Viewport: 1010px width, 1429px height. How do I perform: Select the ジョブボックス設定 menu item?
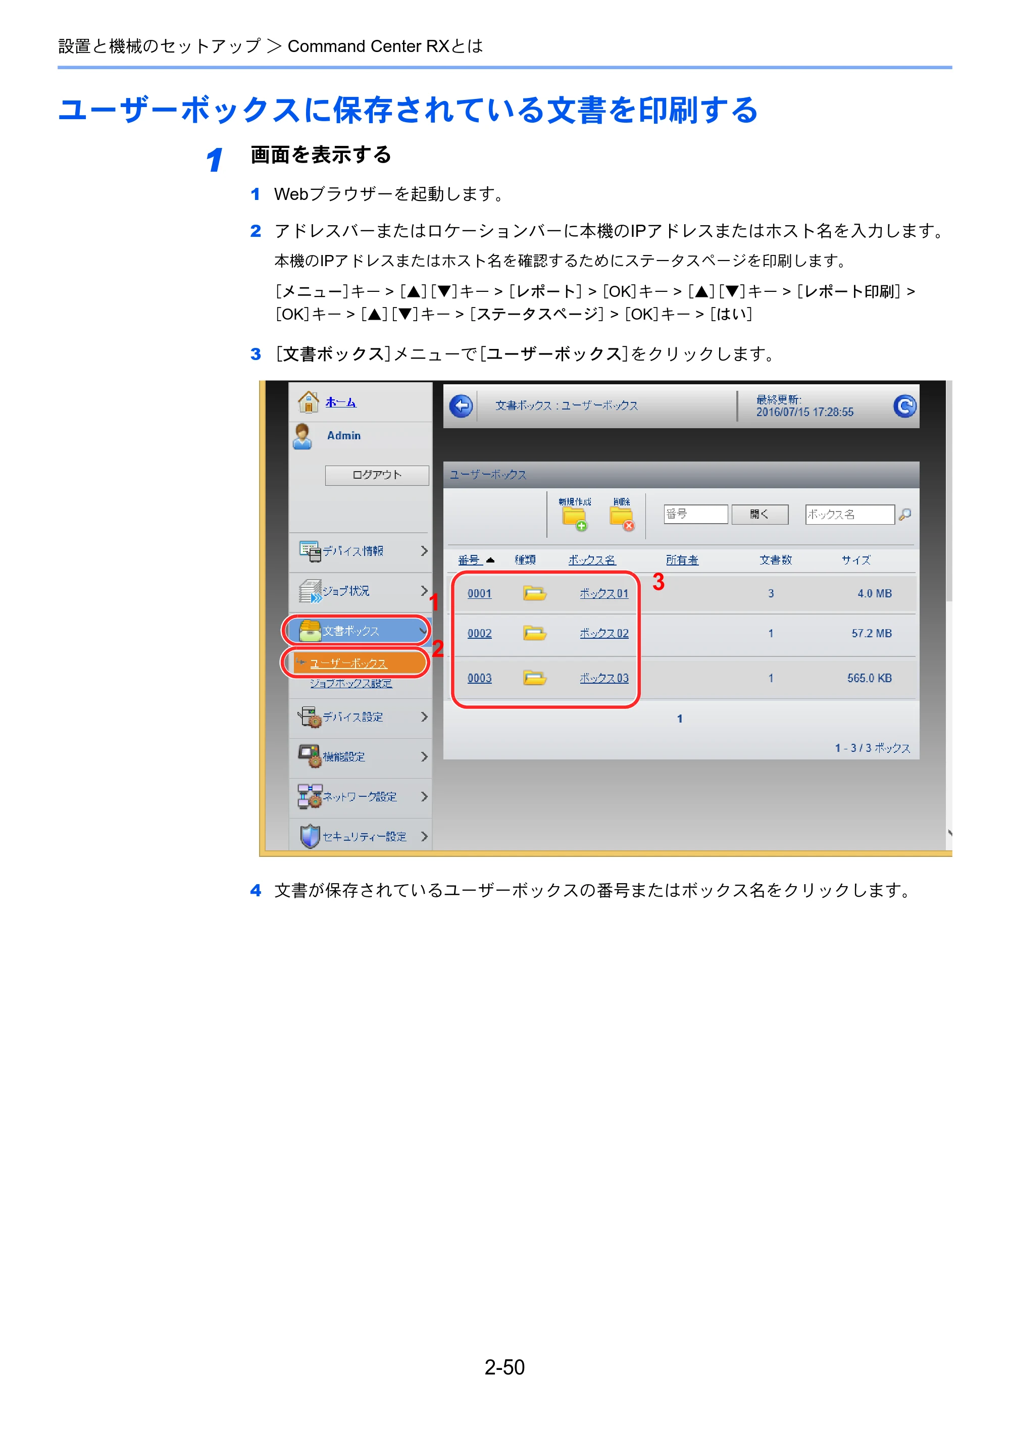click(x=351, y=683)
